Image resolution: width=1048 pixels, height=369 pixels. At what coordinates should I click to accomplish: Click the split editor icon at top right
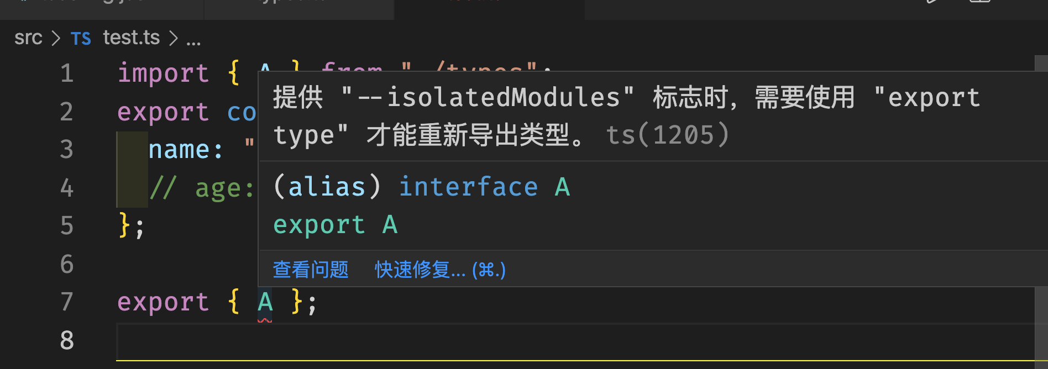(980, 2)
